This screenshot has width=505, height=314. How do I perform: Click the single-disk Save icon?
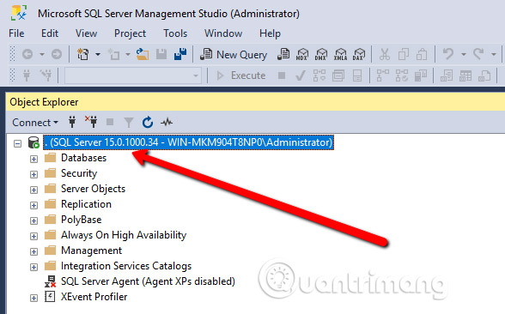click(x=161, y=54)
